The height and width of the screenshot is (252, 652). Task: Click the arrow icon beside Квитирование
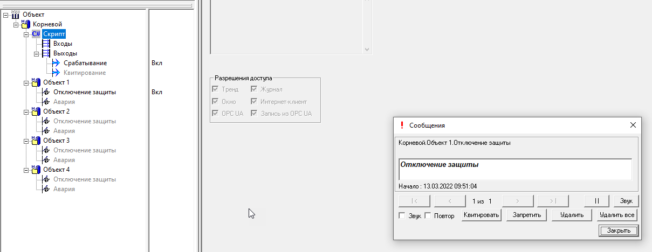point(56,73)
